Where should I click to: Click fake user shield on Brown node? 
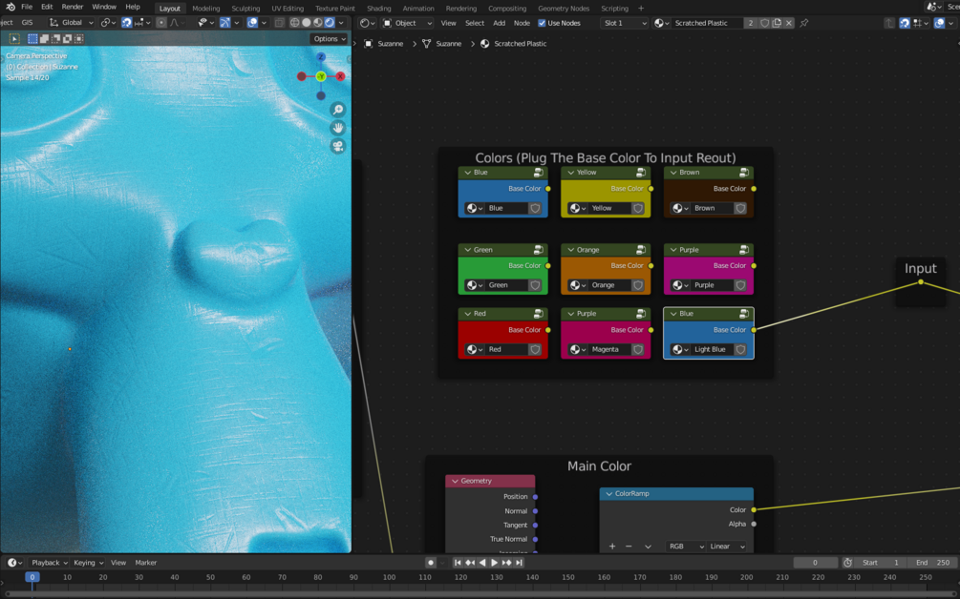pyautogui.click(x=741, y=209)
